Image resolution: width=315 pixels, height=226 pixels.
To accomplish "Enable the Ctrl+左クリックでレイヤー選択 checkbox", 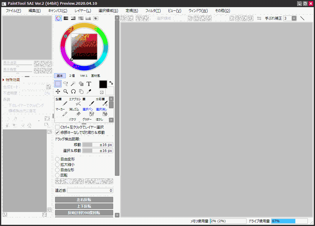I will click(x=57, y=127).
